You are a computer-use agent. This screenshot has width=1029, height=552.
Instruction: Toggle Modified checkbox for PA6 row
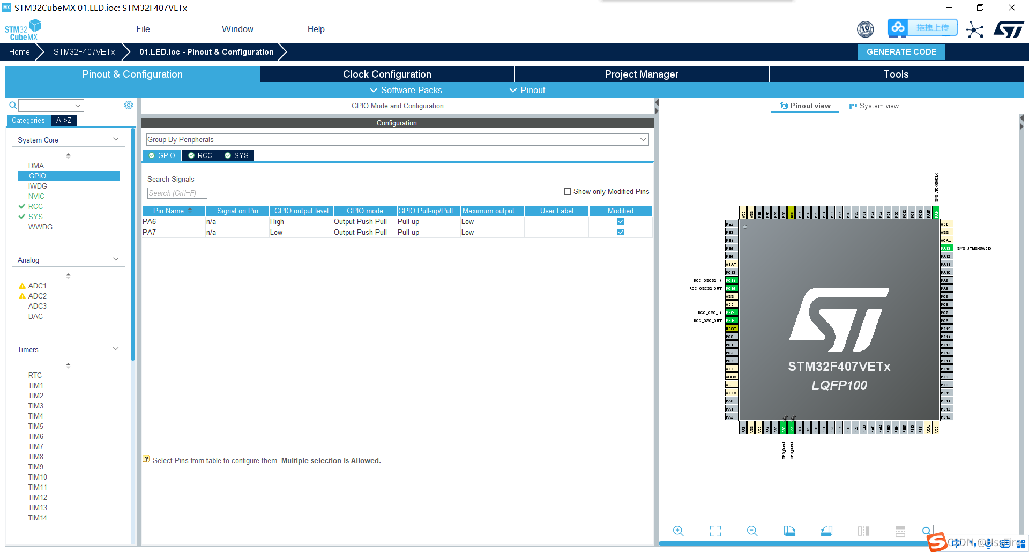(x=621, y=221)
